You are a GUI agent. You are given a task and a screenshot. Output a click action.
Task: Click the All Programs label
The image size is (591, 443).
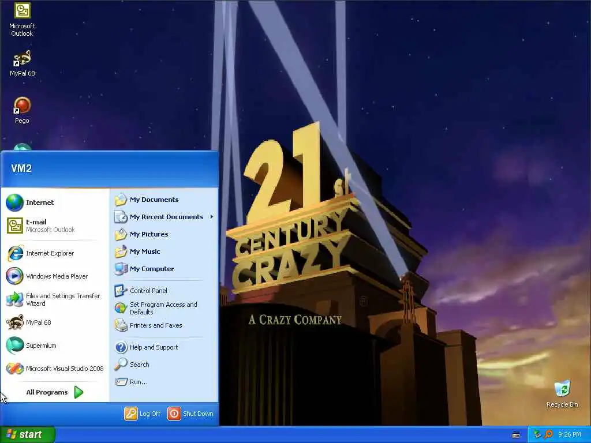pyautogui.click(x=47, y=392)
